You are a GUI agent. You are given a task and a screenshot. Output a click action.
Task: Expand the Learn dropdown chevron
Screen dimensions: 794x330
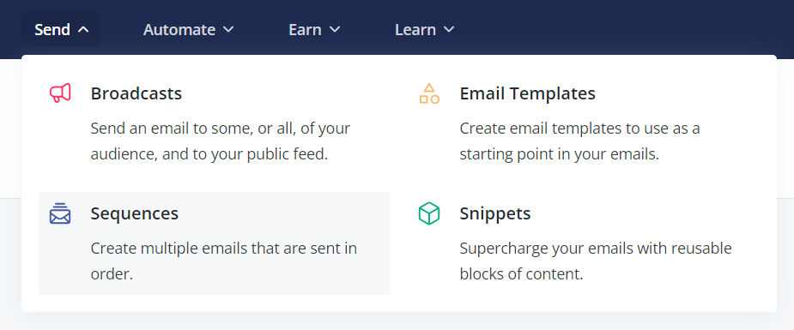(x=449, y=30)
